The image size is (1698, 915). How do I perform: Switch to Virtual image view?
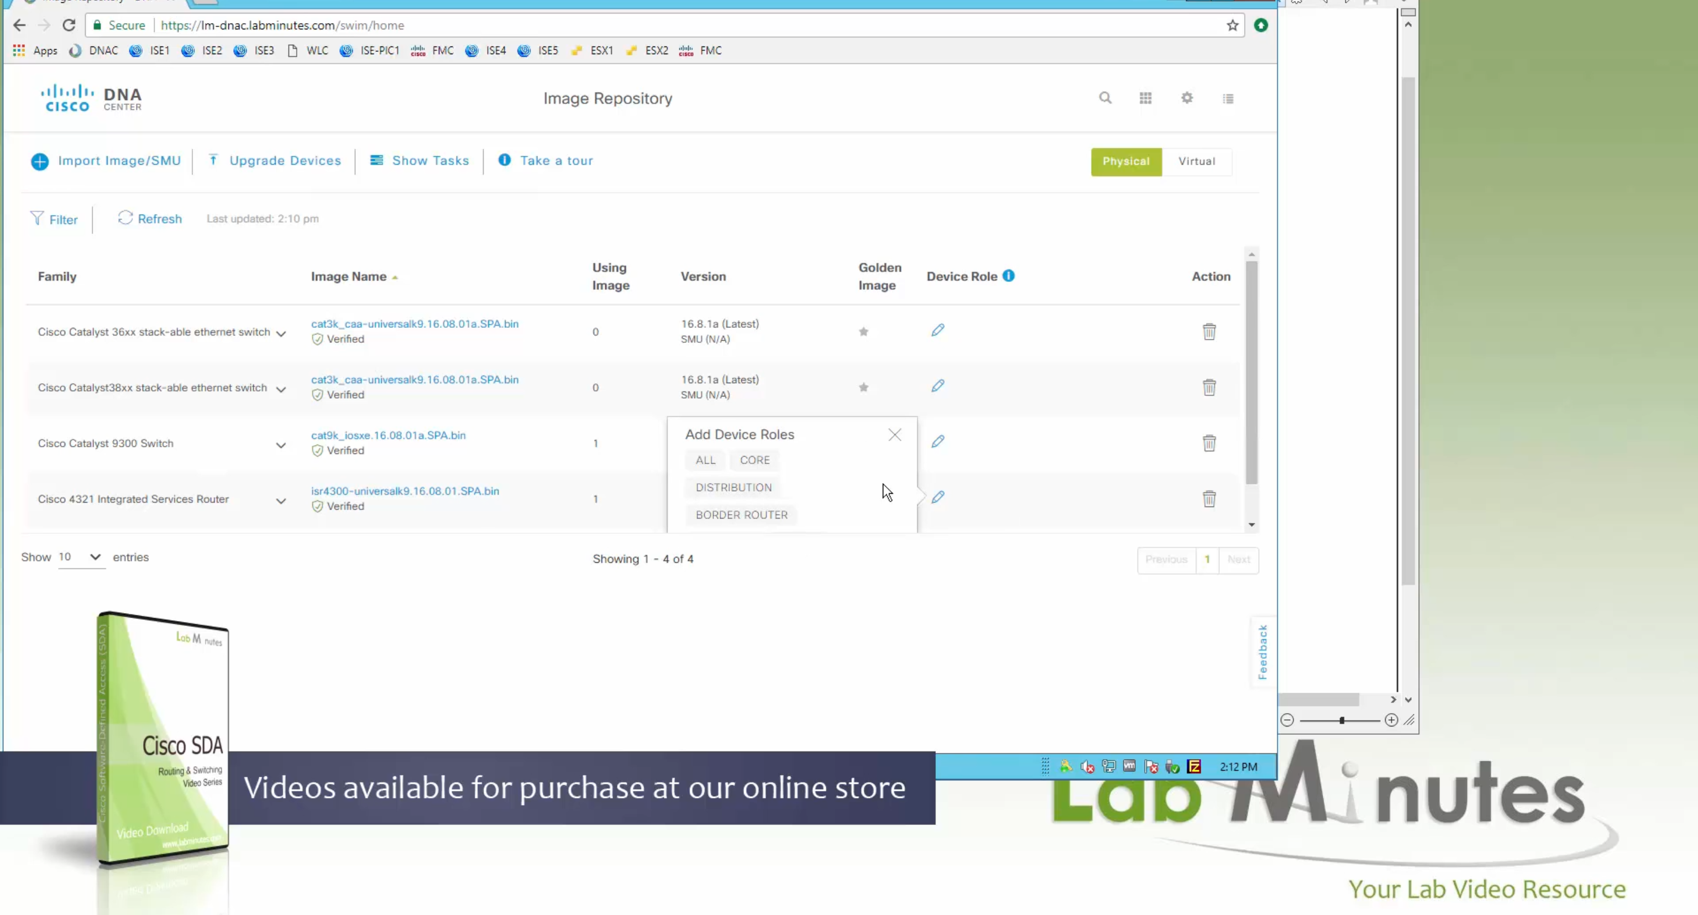coord(1196,161)
